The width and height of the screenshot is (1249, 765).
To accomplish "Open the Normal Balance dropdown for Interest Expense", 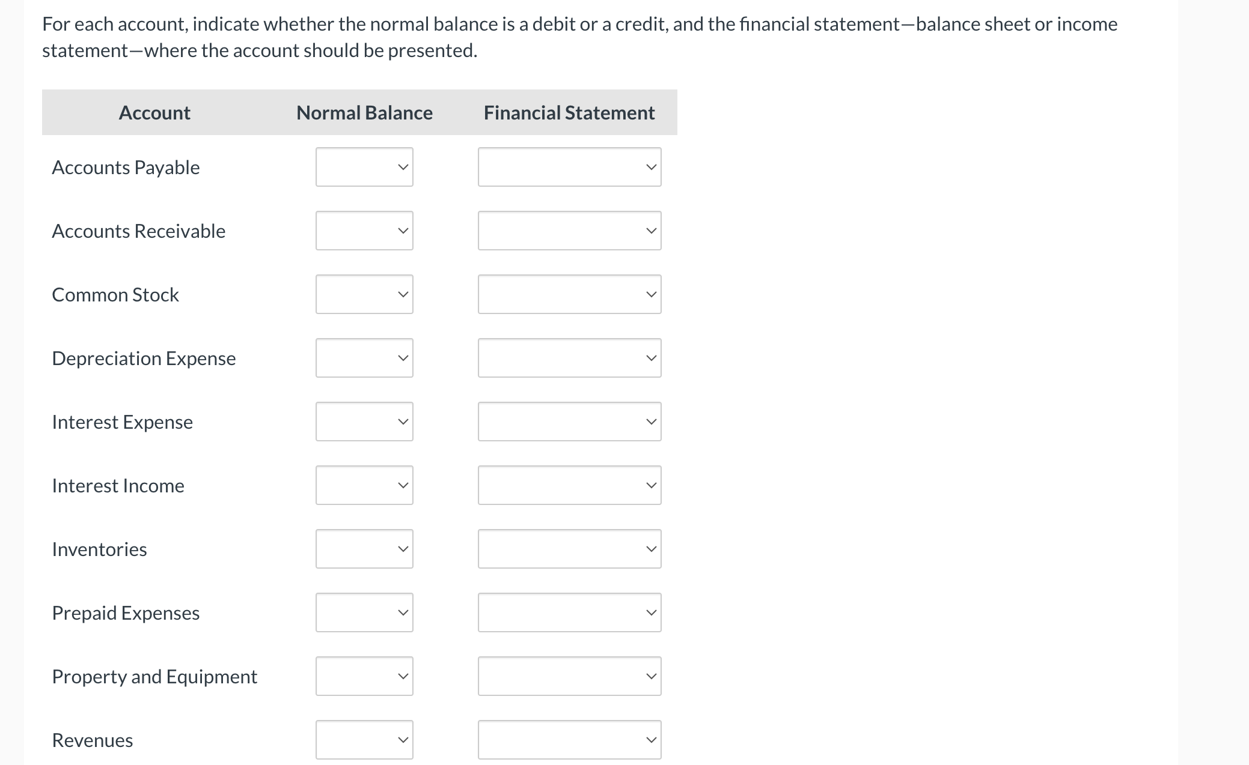I will (364, 422).
